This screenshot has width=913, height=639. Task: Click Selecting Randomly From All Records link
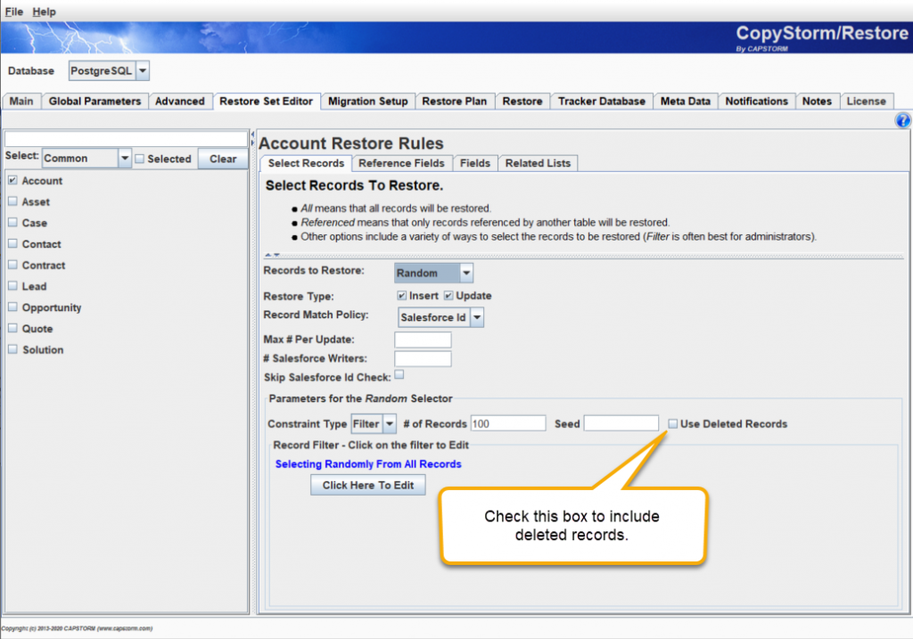[x=368, y=463]
